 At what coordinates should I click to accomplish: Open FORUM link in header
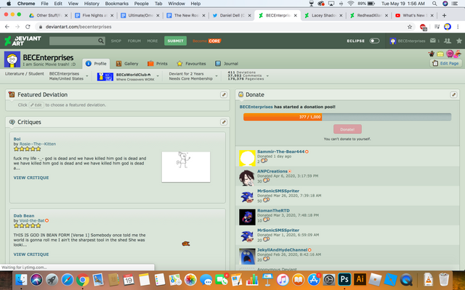tap(134, 41)
